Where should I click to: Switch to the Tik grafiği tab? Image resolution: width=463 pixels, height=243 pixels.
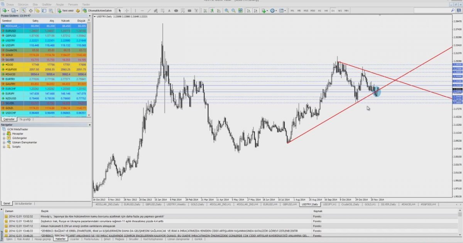tap(25, 120)
